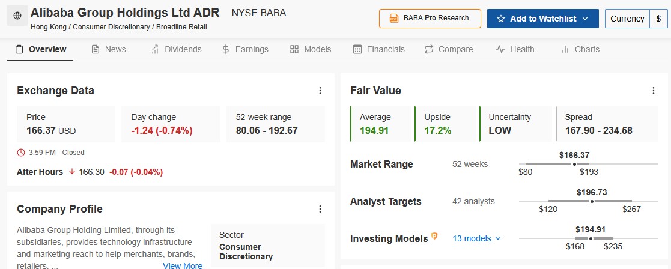Viewport: 671px width, 269px height.
Task: Switch to the Financials tab
Action: click(x=378, y=49)
